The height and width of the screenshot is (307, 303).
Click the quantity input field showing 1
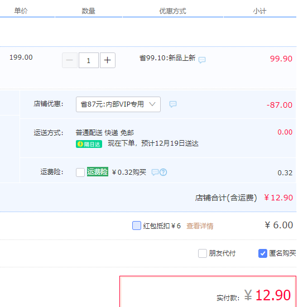tap(89, 60)
